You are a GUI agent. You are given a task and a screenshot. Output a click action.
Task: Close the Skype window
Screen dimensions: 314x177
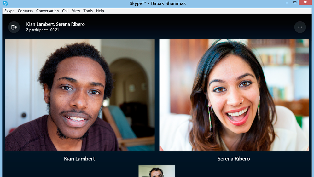305,2
